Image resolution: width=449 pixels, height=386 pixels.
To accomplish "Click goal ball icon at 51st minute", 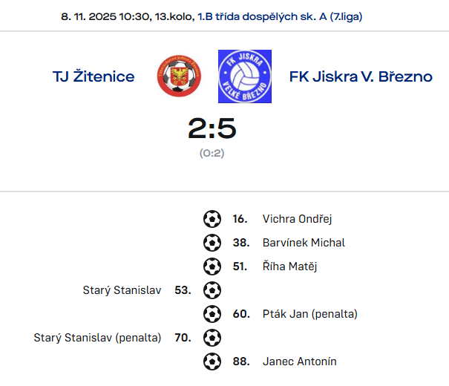I will coord(212,266).
